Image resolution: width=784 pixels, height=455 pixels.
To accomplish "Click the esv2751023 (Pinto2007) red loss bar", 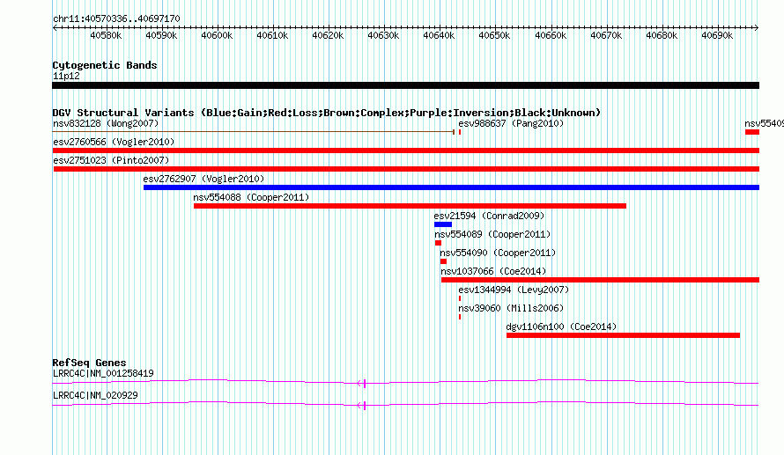I will click(406, 169).
